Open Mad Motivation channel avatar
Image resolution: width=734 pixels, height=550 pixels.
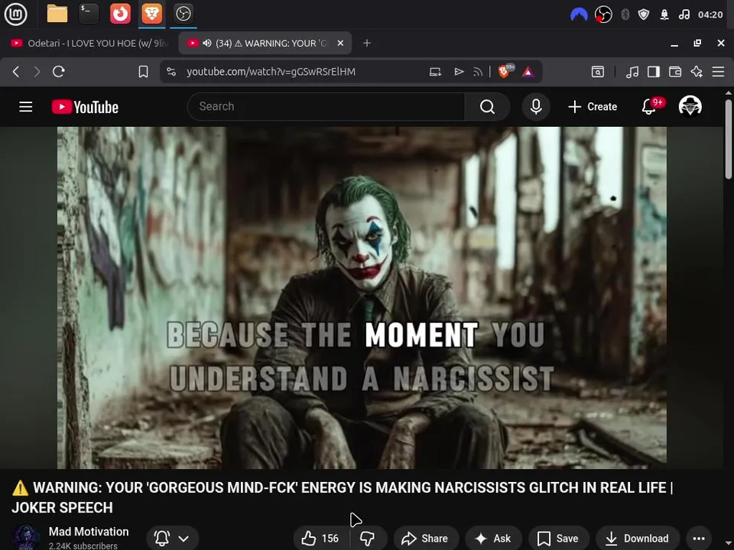click(26, 538)
